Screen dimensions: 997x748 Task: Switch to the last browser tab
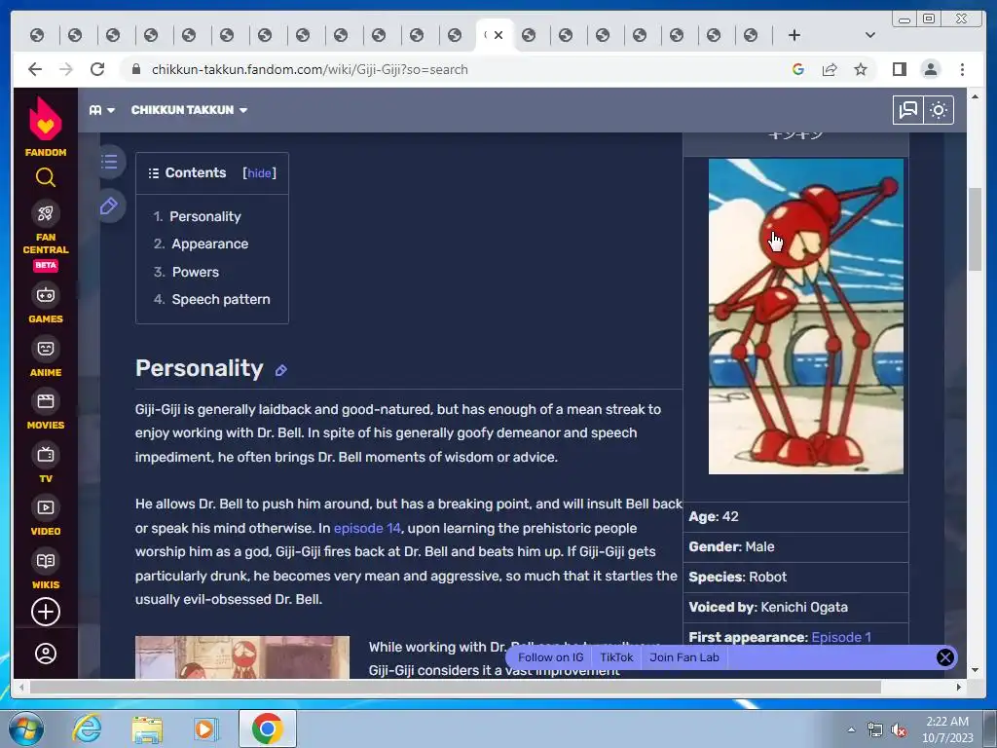pyautogui.click(x=751, y=35)
